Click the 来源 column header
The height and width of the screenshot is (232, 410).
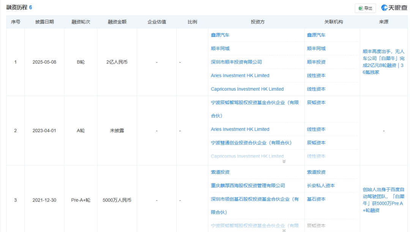click(383, 22)
